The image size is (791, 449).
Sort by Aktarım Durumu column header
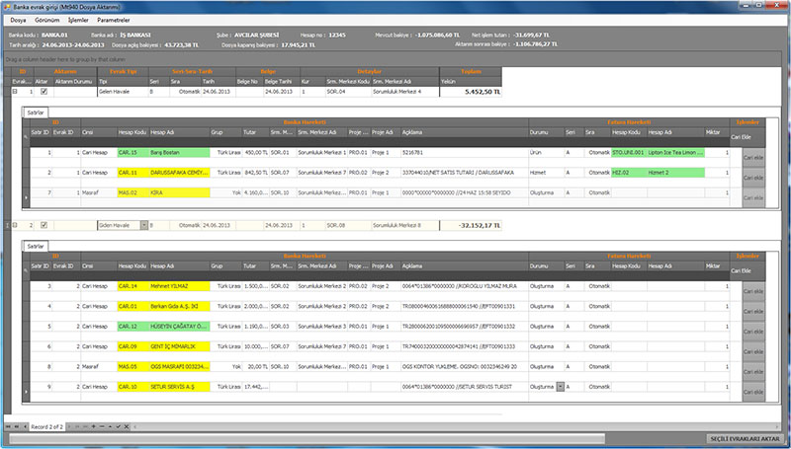coord(75,82)
